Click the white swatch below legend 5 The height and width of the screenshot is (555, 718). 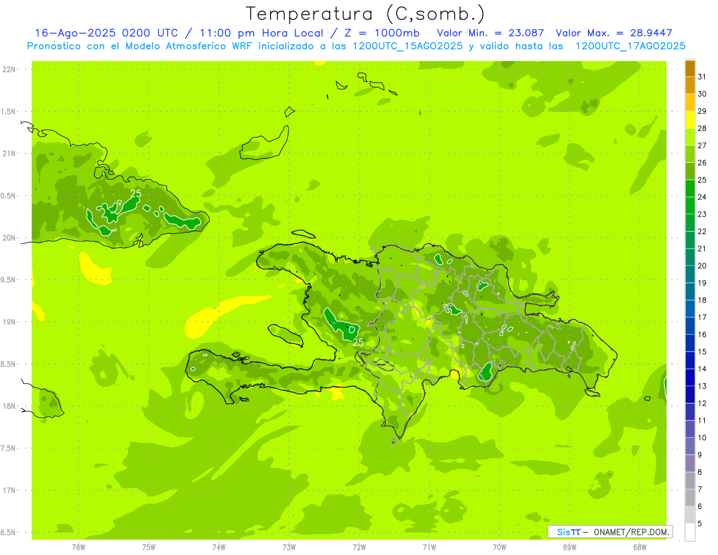tap(690, 532)
